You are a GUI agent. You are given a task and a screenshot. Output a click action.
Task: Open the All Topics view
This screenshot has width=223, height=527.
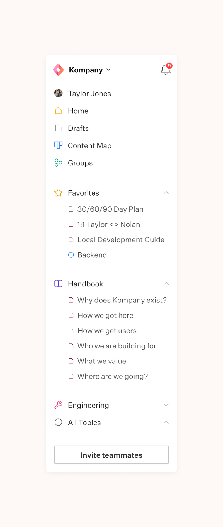click(84, 422)
